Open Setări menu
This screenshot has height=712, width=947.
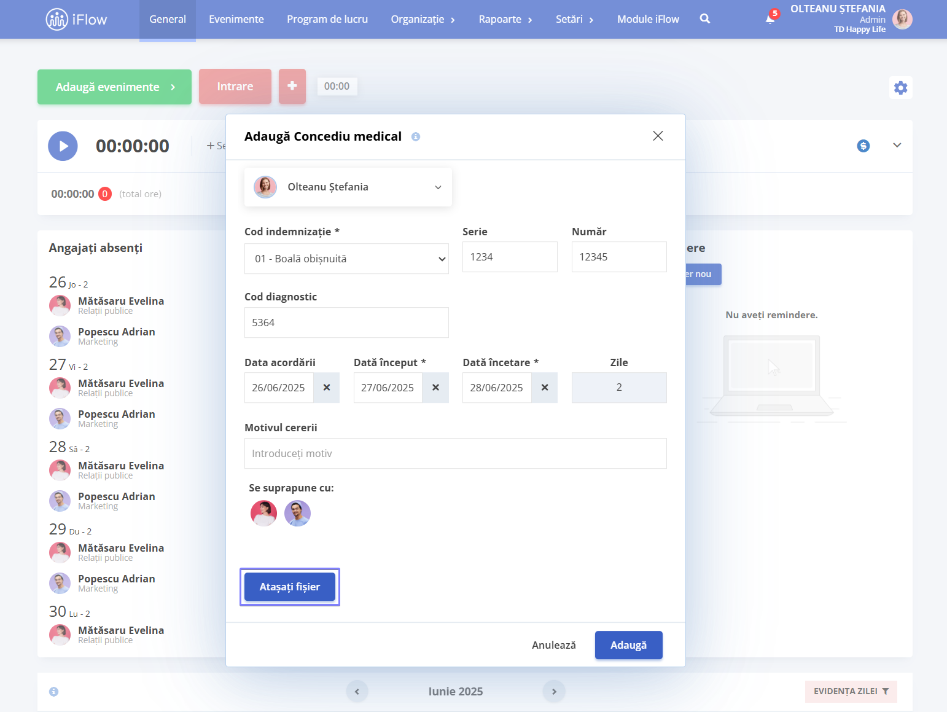click(574, 19)
